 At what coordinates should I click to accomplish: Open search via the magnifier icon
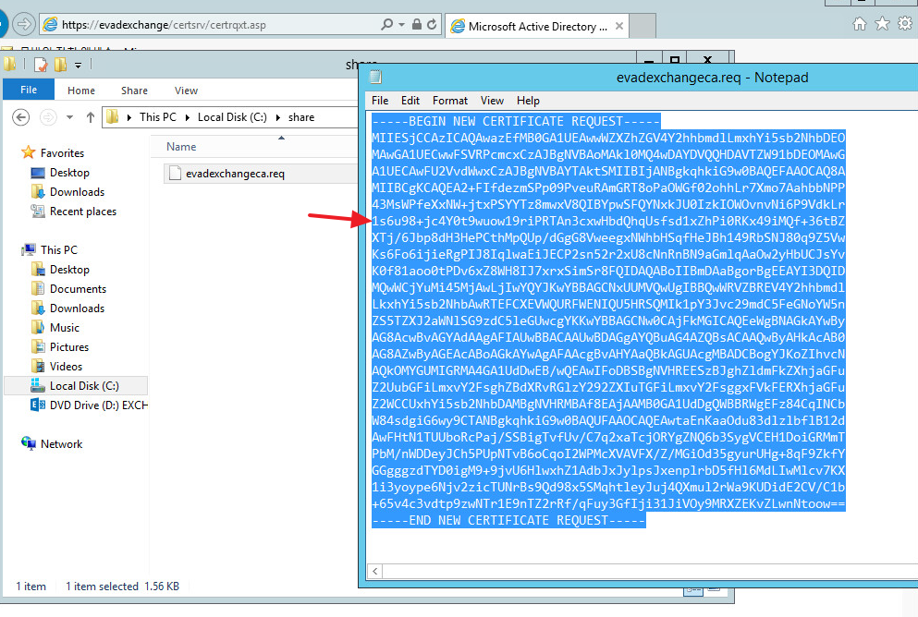point(386,24)
